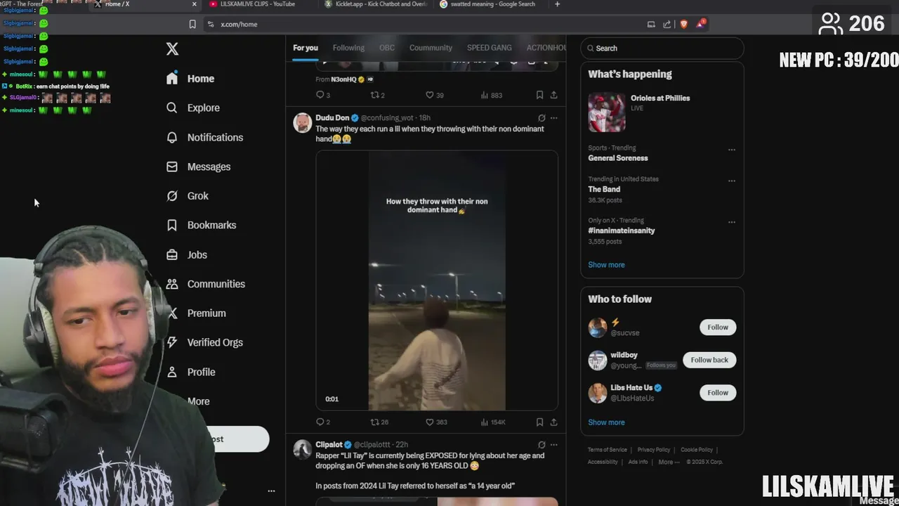Open Dudu Don profile avatar
The width and height of the screenshot is (899, 506).
303,122
